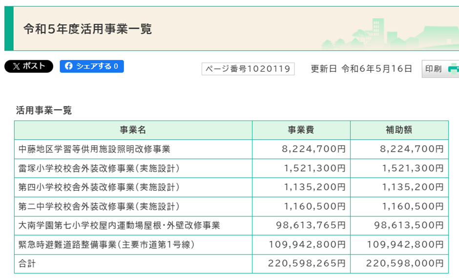Click the 事業費 column header
Image resolution: width=459 pixels, height=278 pixels.
point(301,130)
